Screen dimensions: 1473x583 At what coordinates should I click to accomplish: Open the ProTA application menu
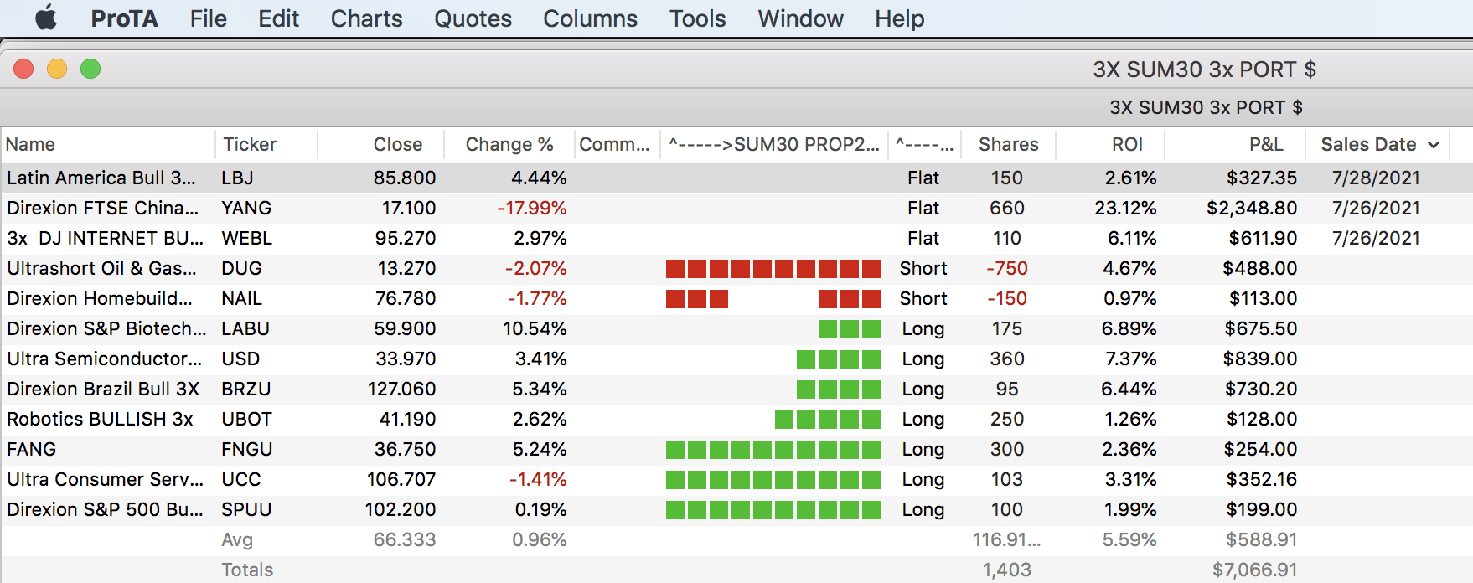pyautogui.click(x=124, y=18)
